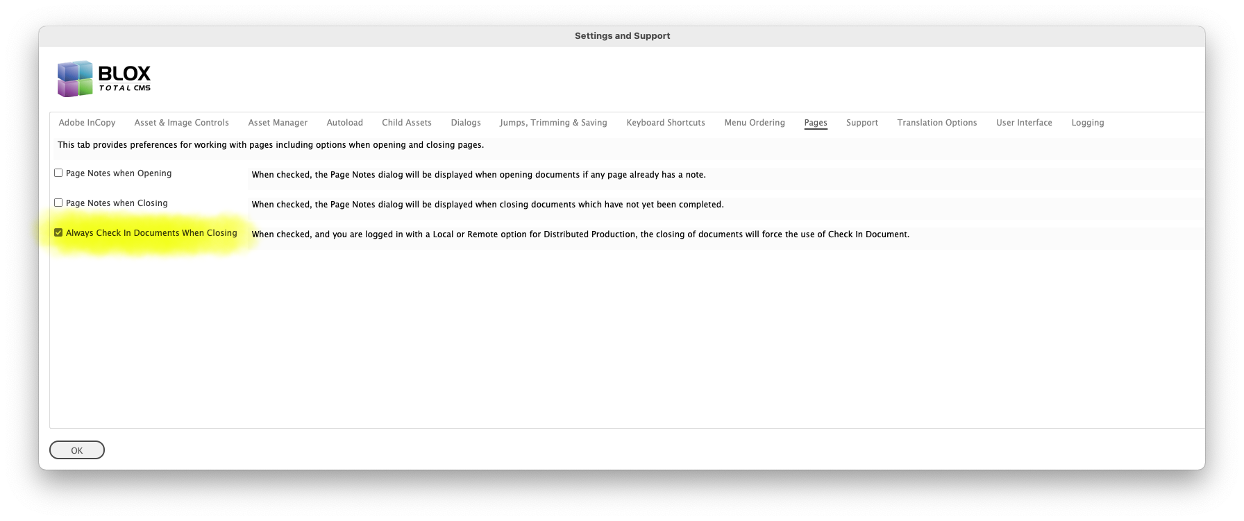The width and height of the screenshot is (1244, 521).
Task: Open the Menu Ordering tab
Action: pos(755,123)
